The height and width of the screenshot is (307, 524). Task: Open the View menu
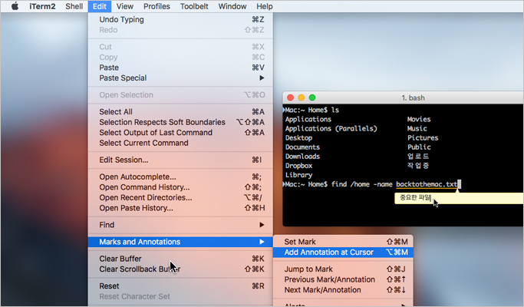point(124,6)
